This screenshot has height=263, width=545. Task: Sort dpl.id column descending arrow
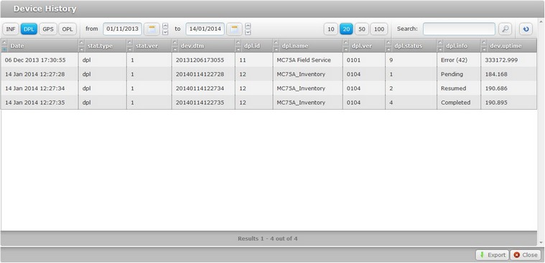tap(238, 49)
